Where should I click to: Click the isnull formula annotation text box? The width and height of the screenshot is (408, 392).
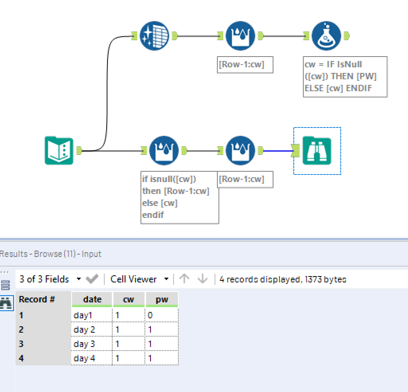pos(179,197)
